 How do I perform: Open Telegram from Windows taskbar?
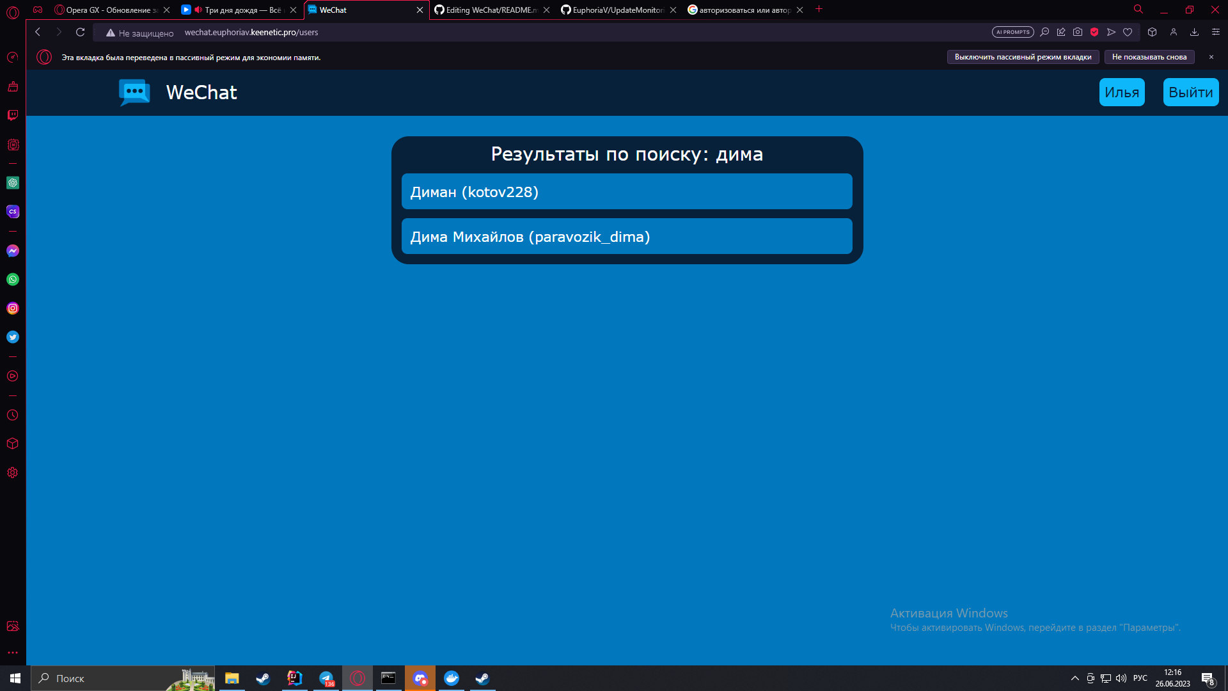coord(326,678)
